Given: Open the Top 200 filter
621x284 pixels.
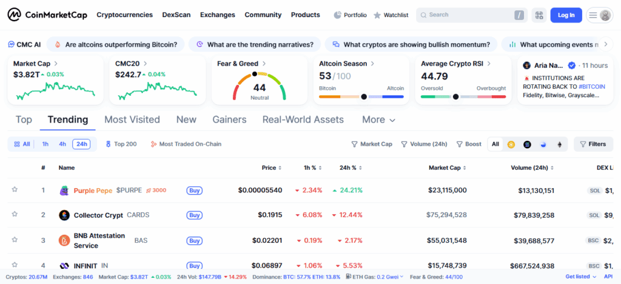Looking at the screenshot, I should coord(121,144).
